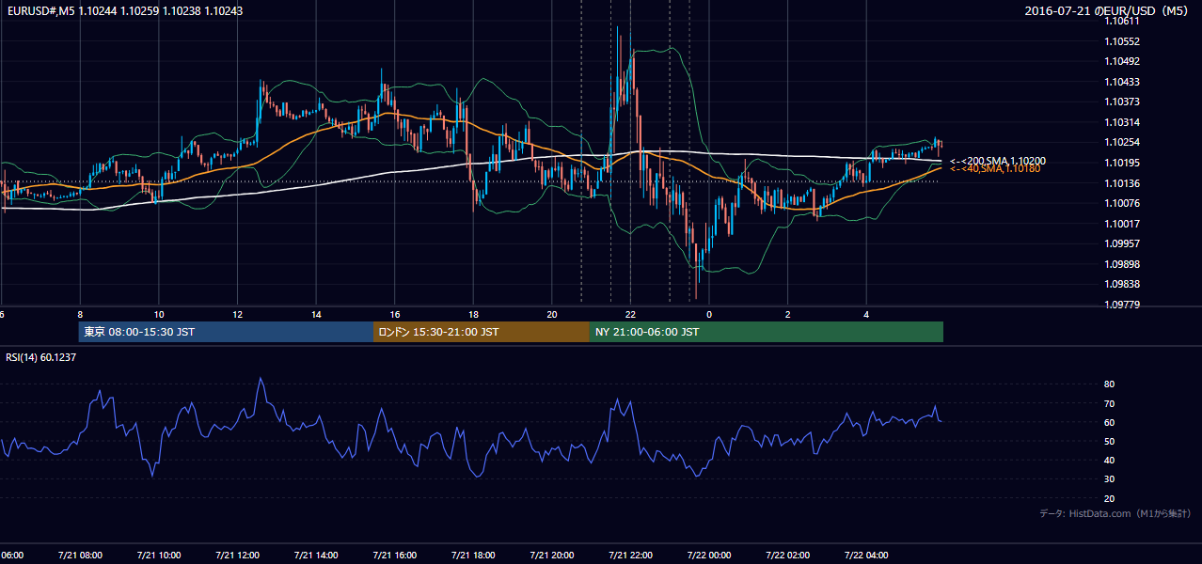Click the 7/22 00:00 bottom date label

[x=709, y=555]
